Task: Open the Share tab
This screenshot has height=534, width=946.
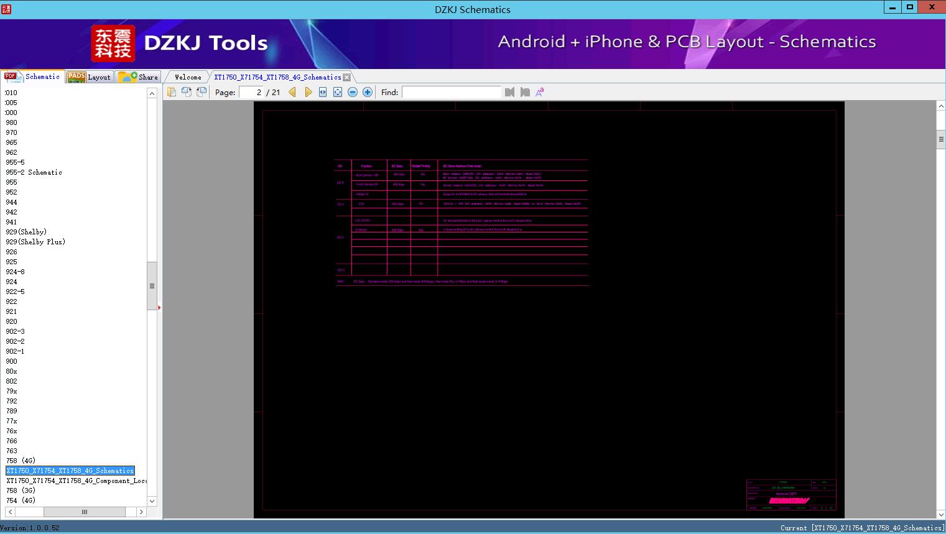Action: click(x=139, y=77)
